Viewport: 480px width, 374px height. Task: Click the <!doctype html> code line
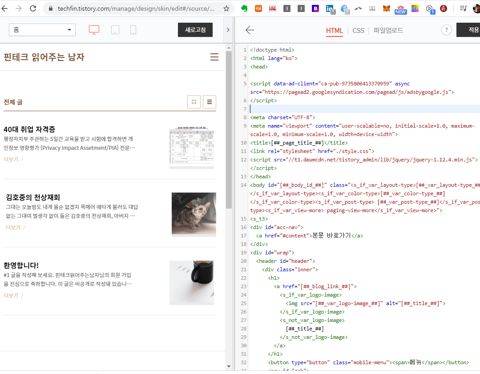click(x=272, y=49)
